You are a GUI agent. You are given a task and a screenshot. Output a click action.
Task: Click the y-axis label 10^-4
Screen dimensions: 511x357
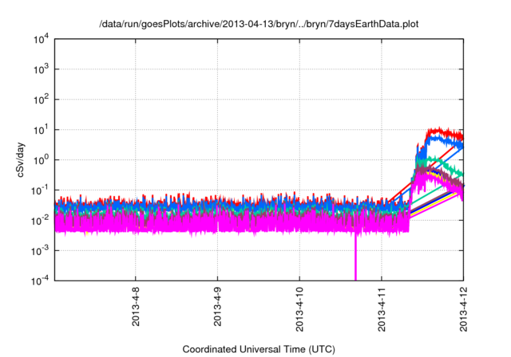(40, 280)
